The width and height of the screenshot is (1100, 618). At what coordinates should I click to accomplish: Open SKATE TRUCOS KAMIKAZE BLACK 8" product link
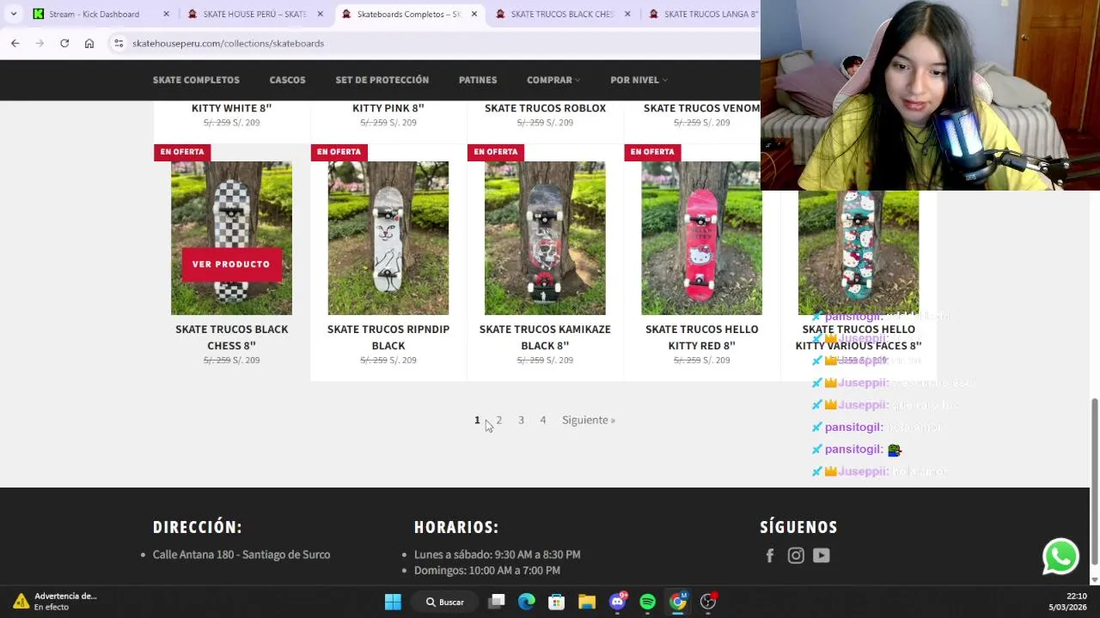pyautogui.click(x=545, y=337)
